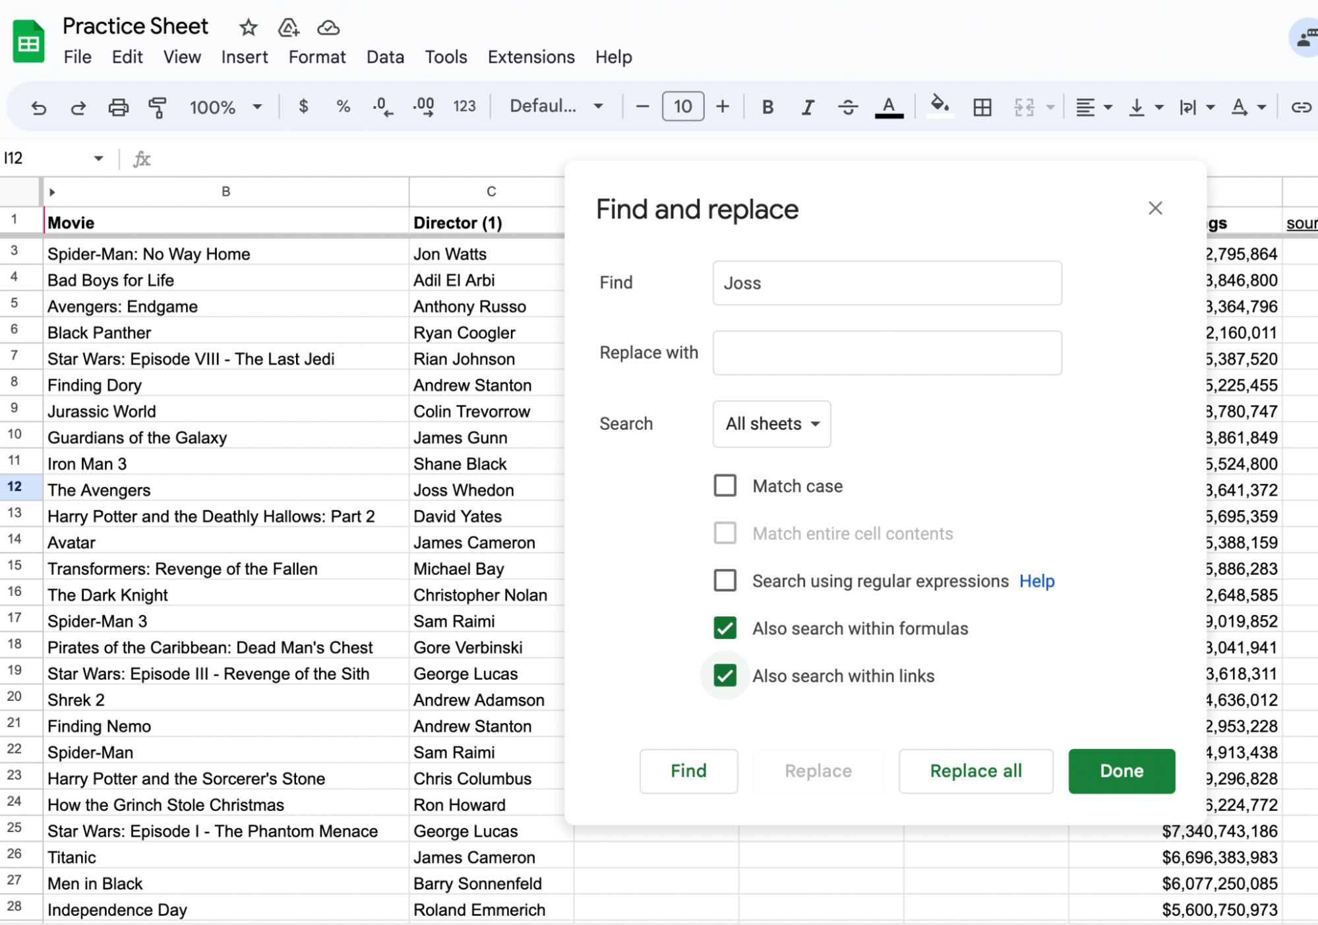Open the Default font dropdown

(x=556, y=106)
